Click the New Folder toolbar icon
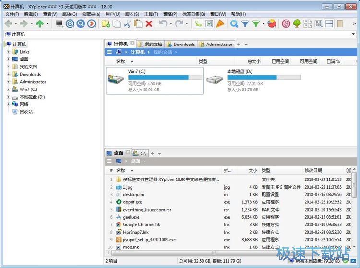Screen dimensions: 360x268 pyautogui.click(x=106, y=23)
